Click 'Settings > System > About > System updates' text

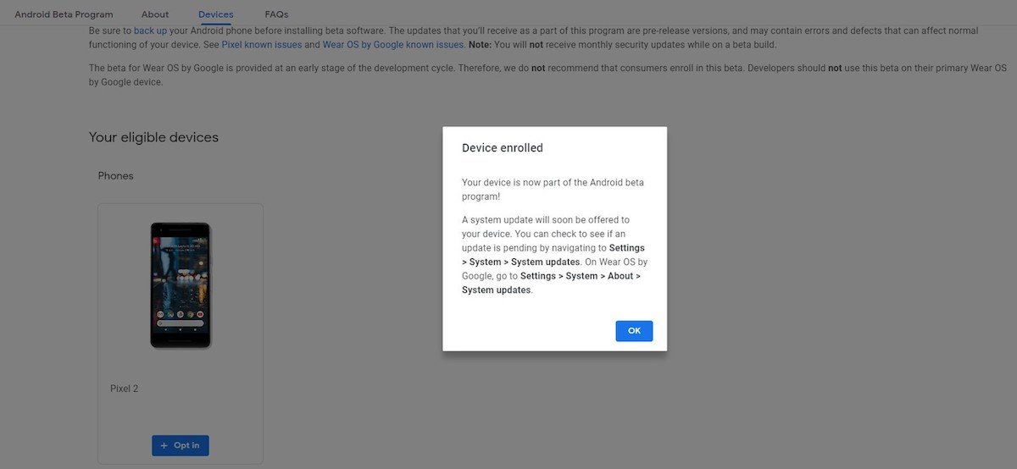pyautogui.click(x=551, y=283)
